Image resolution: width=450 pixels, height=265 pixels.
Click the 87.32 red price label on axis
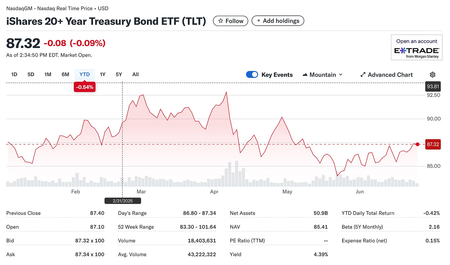coord(433,144)
